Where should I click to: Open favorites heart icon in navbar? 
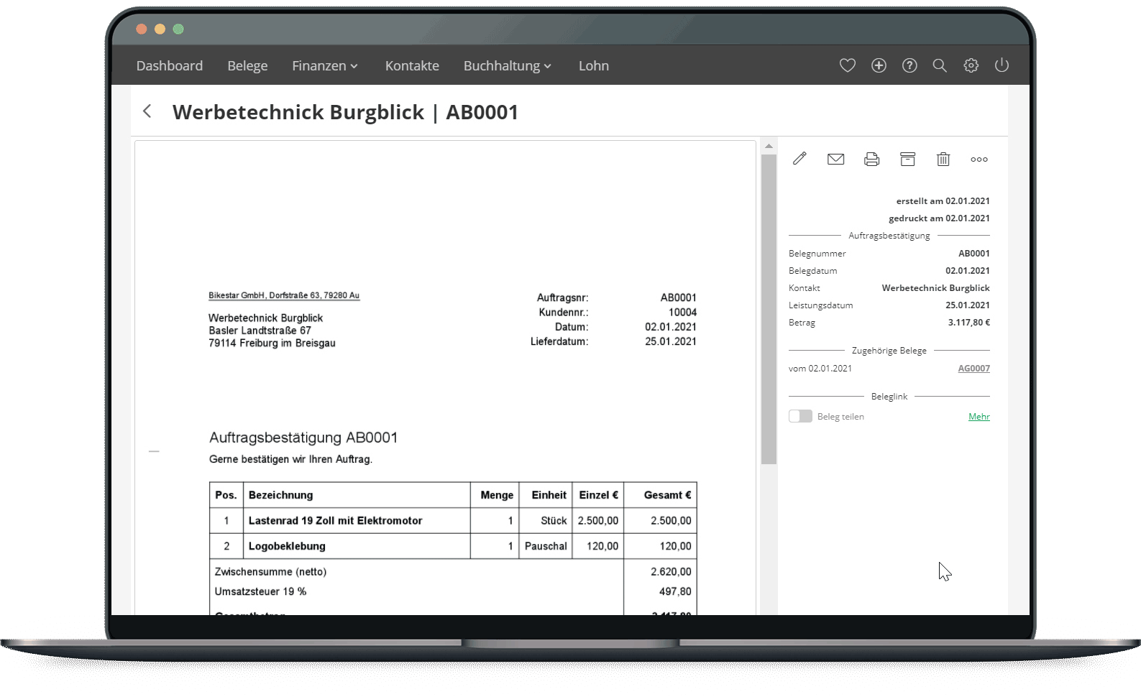tap(847, 65)
